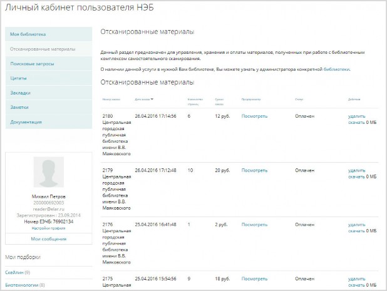Screen dimensions: 387x291
Task: Click the email 'reader@elar.ru'
Action: (x=49, y=209)
